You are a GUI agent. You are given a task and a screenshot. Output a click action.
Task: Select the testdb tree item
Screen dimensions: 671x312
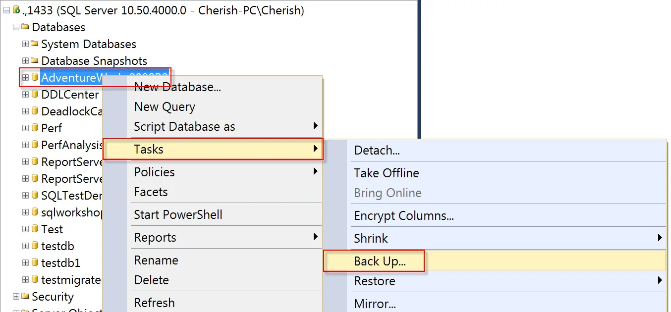coord(57,246)
